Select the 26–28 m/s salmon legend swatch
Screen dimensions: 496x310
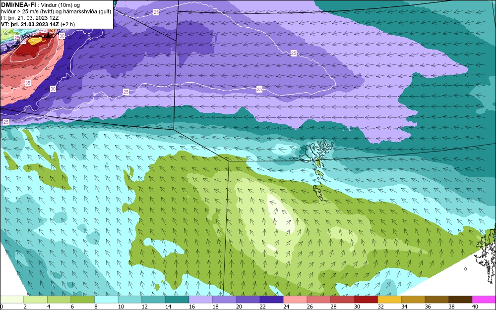pos(318,300)
